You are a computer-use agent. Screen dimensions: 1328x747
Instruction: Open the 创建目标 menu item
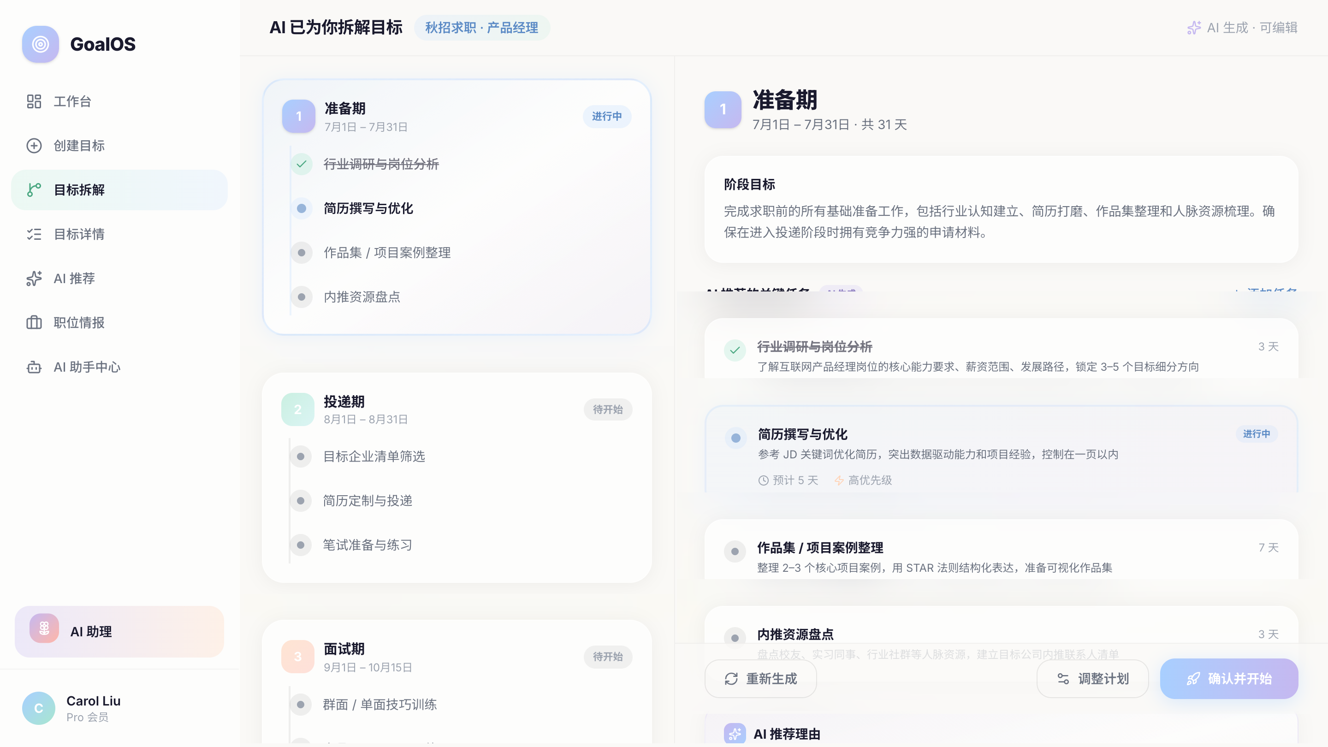pyautogui.click(x=119, y=146)
